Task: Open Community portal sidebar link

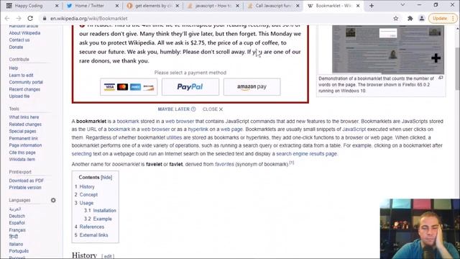Action: pos(26,82)
